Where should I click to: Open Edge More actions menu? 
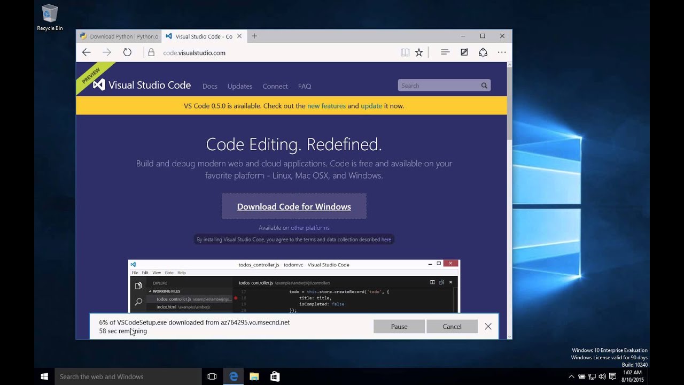point(502,52)
